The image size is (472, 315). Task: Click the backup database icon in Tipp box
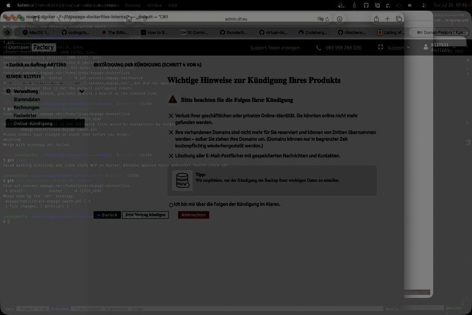pyautogui.click(x=182, y=180)
